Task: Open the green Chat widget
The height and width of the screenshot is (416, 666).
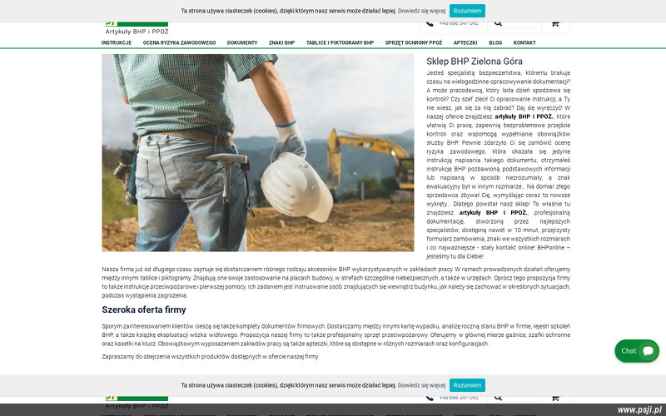Action: coord(637,350)
